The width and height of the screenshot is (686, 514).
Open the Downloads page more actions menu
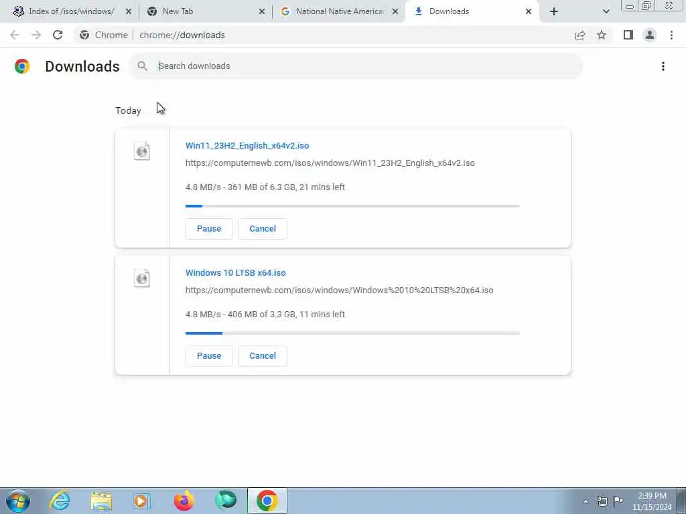663,66
